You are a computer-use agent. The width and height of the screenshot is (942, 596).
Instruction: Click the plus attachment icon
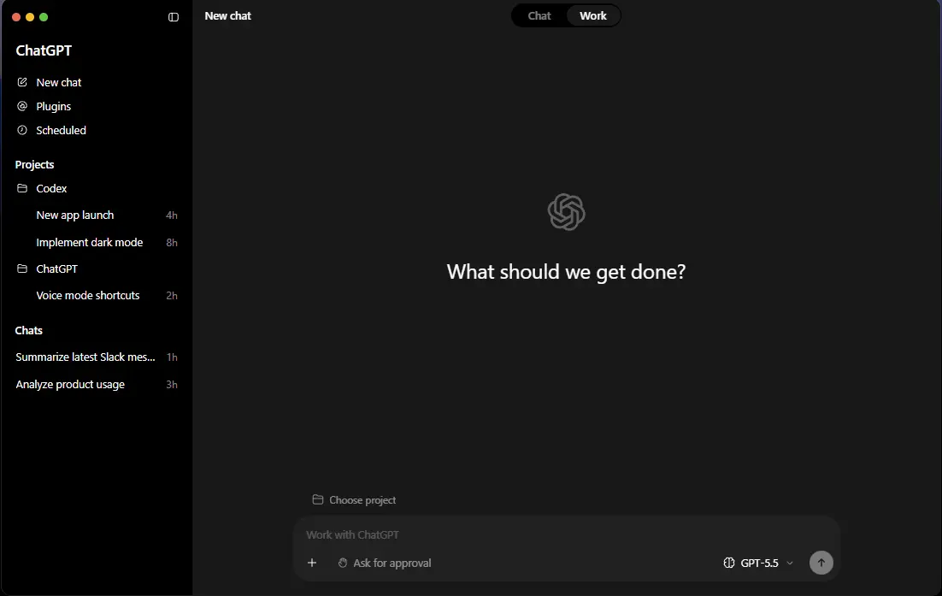[x=312, y=563]
